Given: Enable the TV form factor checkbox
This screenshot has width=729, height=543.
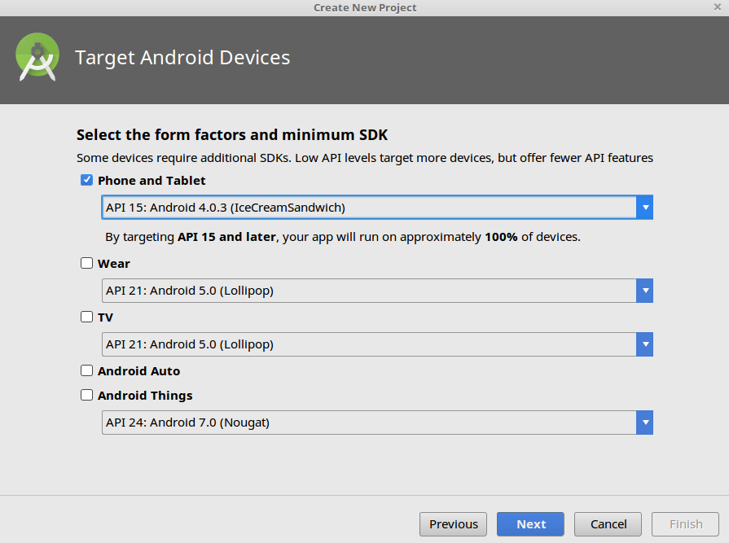Looking at the screenshot, I should 86,317.
